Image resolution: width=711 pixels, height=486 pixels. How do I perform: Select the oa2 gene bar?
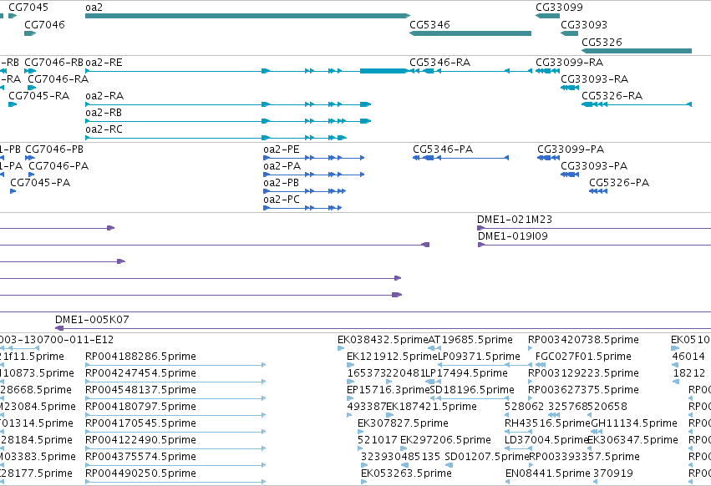click(247, 16)
